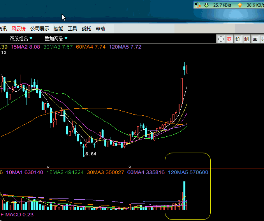Click the 120MA5 7.72 indicator label
The image size is (264, 221).
(x=125, y=47)
